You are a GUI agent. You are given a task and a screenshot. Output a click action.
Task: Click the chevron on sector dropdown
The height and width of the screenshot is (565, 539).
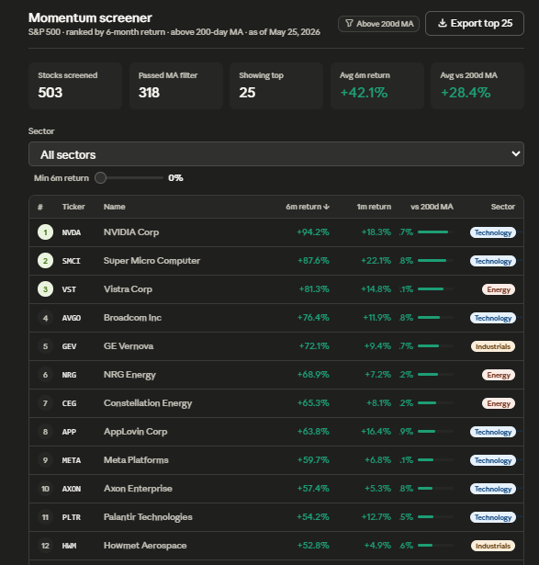516,153
